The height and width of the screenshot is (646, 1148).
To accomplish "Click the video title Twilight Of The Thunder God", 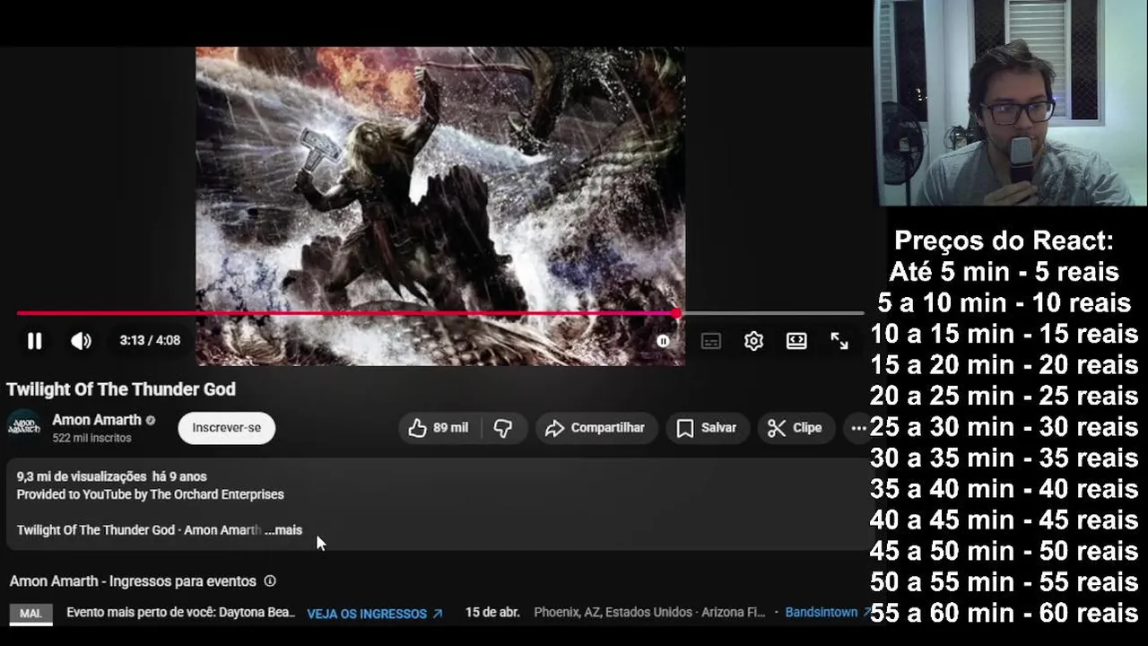I will coord(121,389).
